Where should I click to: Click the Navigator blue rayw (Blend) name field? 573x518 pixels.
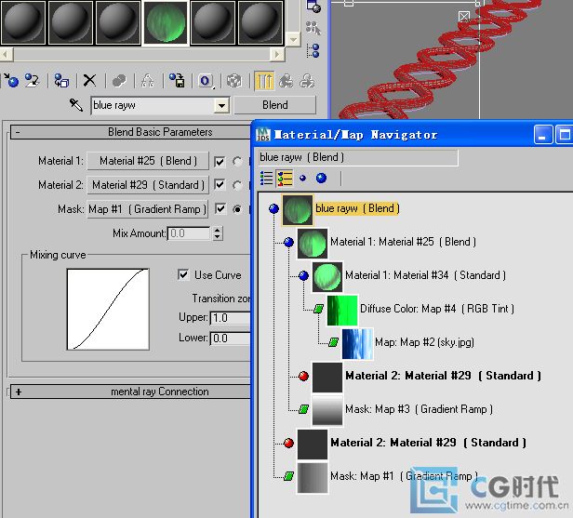358,157
